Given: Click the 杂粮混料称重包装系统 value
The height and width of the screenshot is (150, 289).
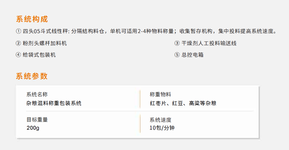Looking at the screenshot, I should coord(54,103).
